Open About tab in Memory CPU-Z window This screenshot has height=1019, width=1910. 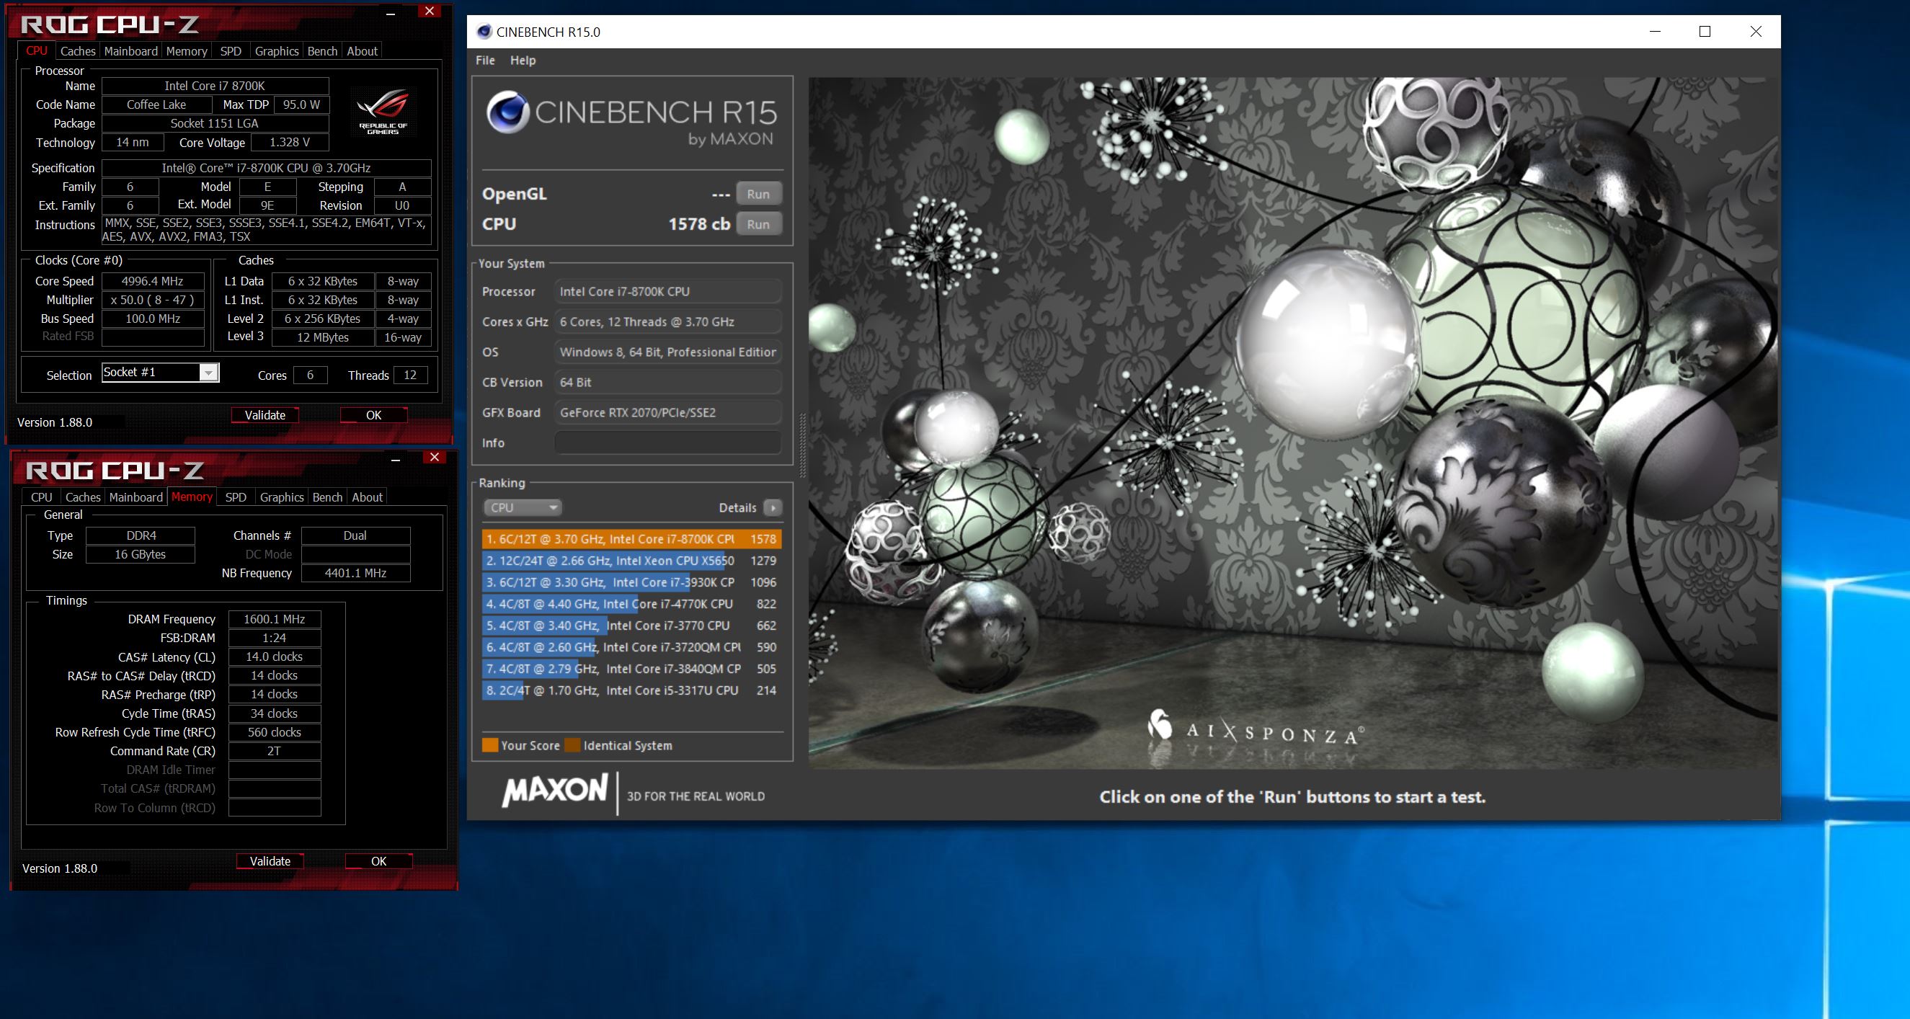tap(367, 497)
